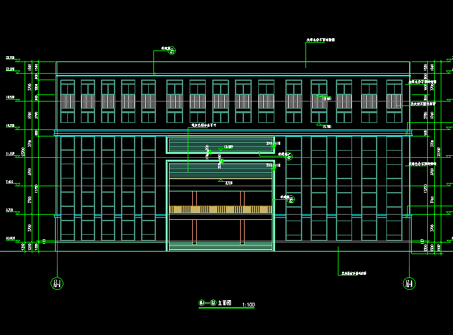Click the 1:100 scale text
Image resolution: width=453 pixels, height=335 pixels.
point(248,304)
